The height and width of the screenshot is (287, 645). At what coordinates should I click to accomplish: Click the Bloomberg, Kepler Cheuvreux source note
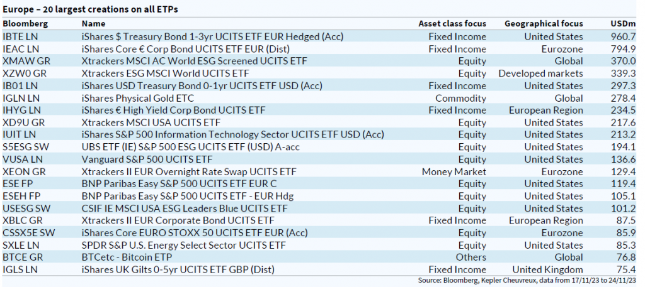coord(529,279)
